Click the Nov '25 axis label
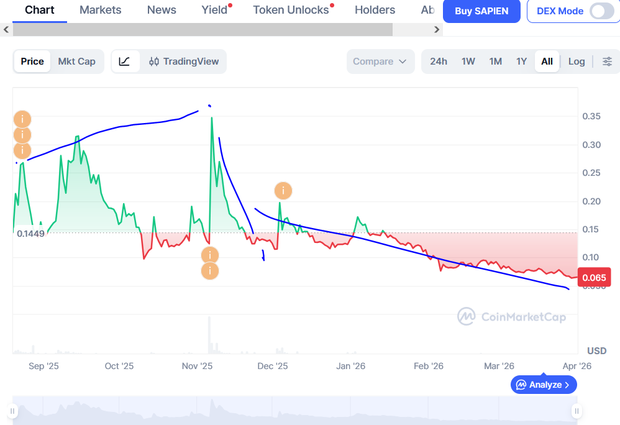Screen dimensions: 620x425 [197, 366]
